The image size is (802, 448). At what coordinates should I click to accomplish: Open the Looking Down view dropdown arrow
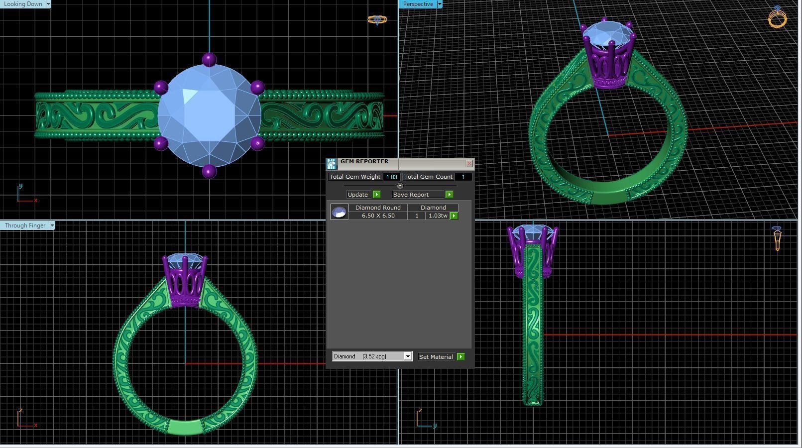pyautogui.click(x=48, y=4)
